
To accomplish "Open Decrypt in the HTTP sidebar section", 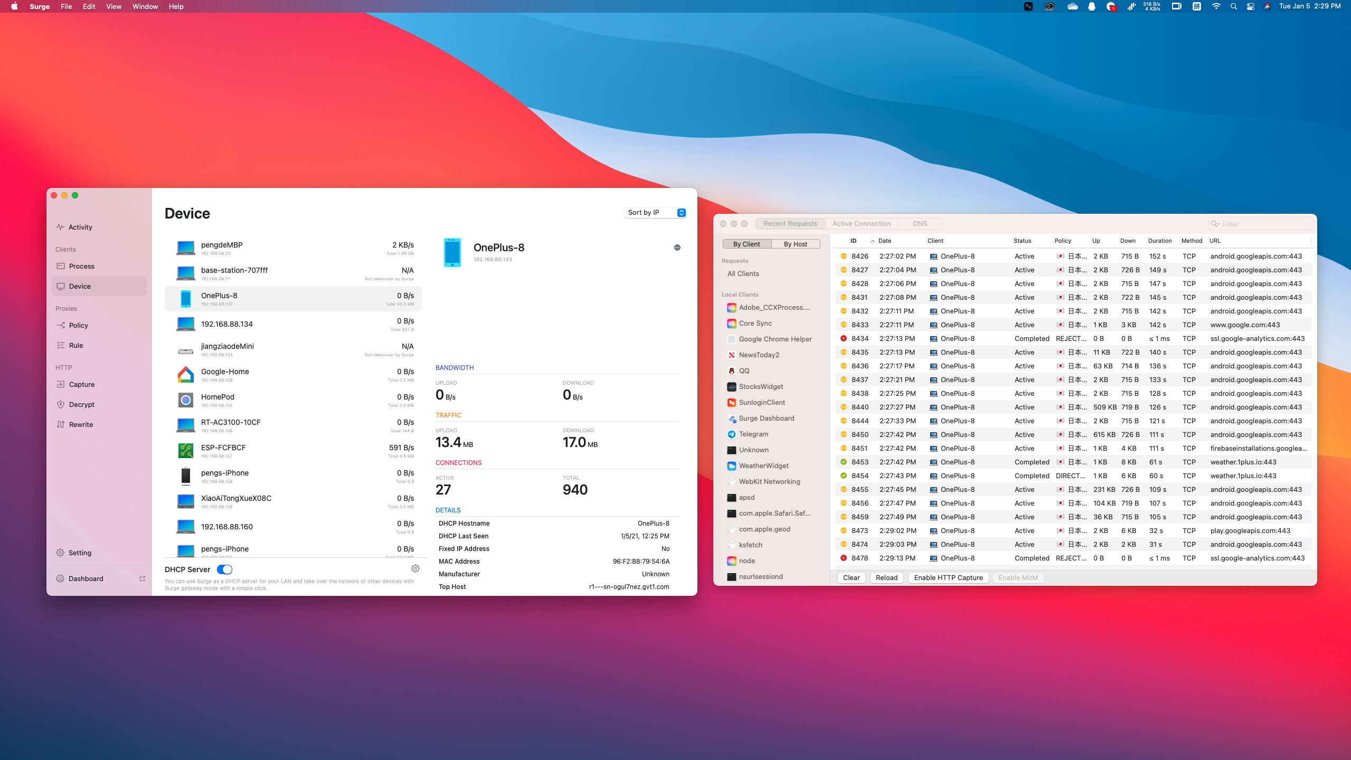I will 81,404.
